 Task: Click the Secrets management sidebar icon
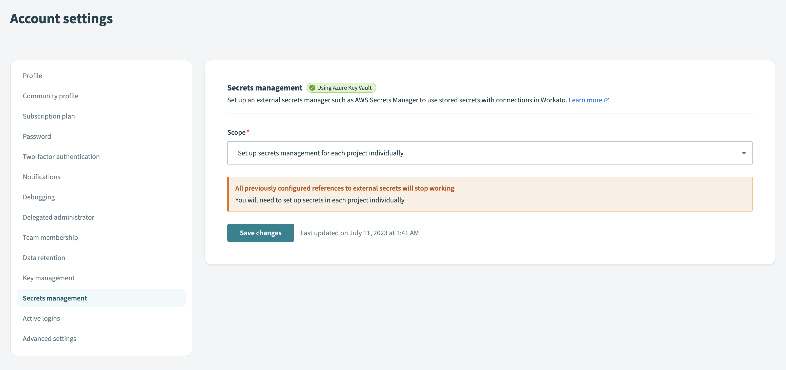coord(55,297)
